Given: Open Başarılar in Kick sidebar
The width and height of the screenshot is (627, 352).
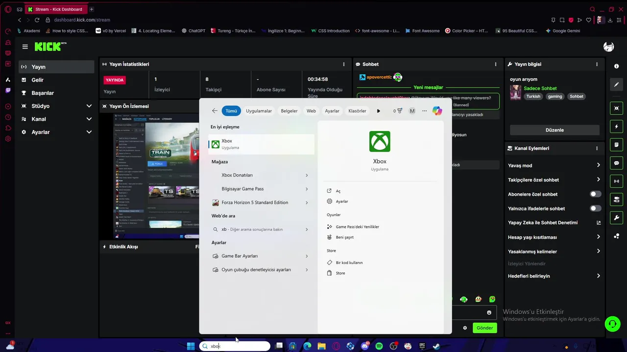Looking at the screenshot, I should 56,93.
